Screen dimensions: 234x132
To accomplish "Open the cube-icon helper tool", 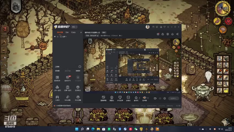I will (78, 88).
